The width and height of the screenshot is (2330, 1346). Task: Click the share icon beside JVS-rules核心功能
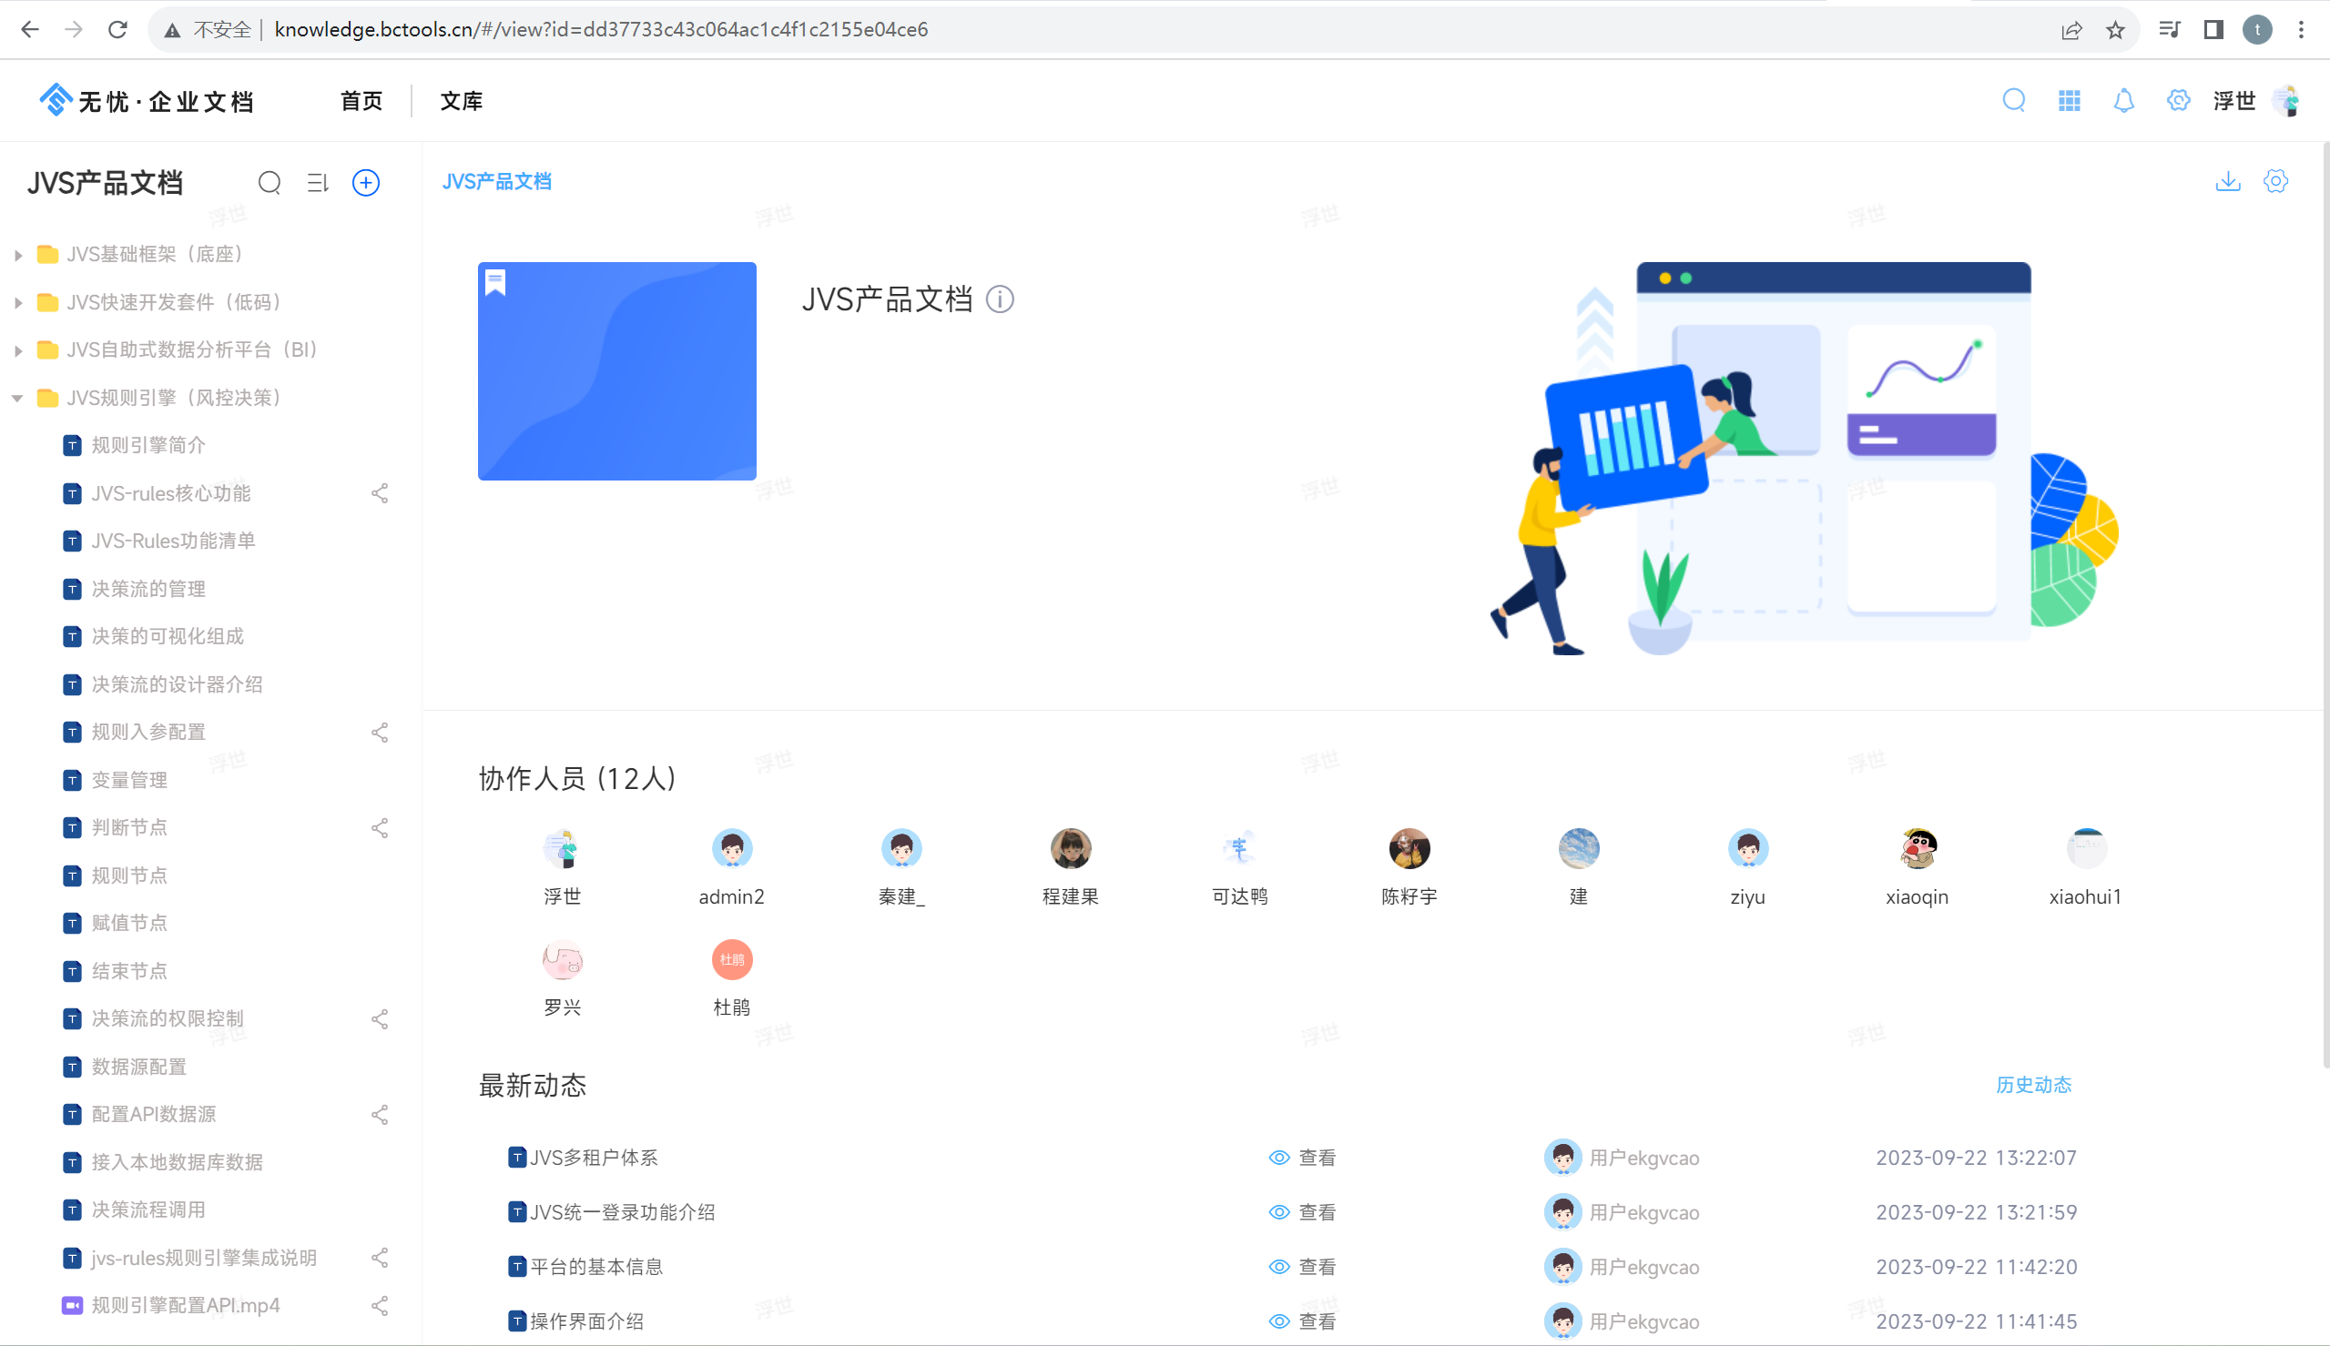click(380, 492)
